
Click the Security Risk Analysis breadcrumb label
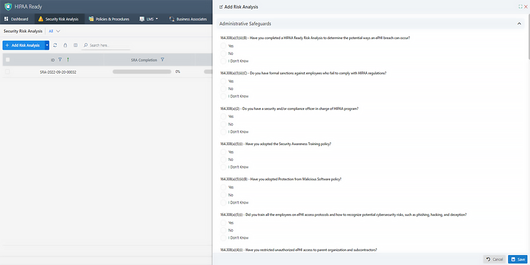pyautogui.click(x=23, y=31)
